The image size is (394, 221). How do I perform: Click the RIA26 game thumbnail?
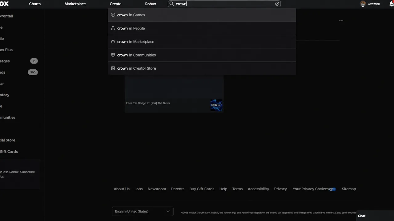tap(216, 105)
